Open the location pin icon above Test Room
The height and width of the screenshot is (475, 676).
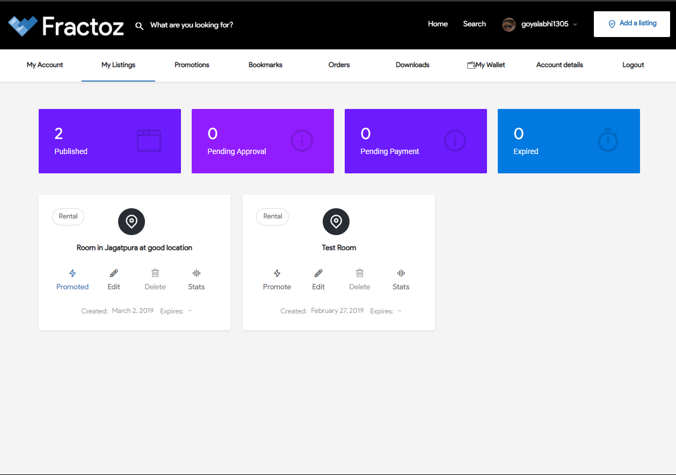336,221
